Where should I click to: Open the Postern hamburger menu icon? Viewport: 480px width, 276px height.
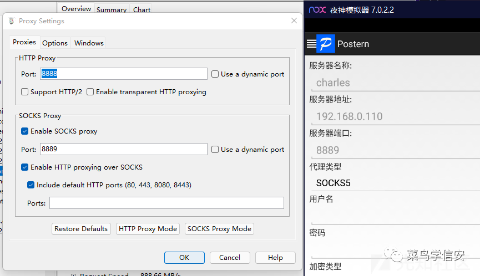311,44
